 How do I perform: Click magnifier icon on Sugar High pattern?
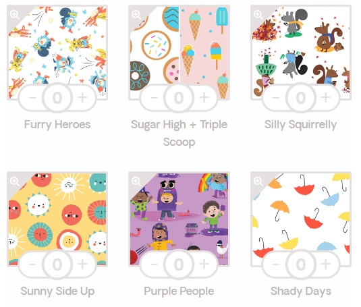point(136,15)
